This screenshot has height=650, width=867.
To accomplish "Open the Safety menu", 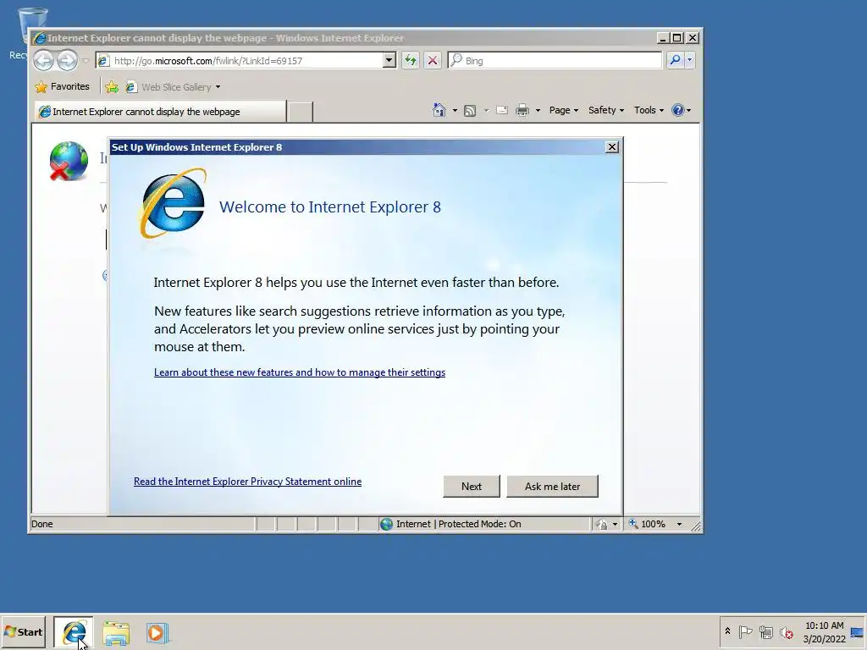I will (x=606, y=110).
